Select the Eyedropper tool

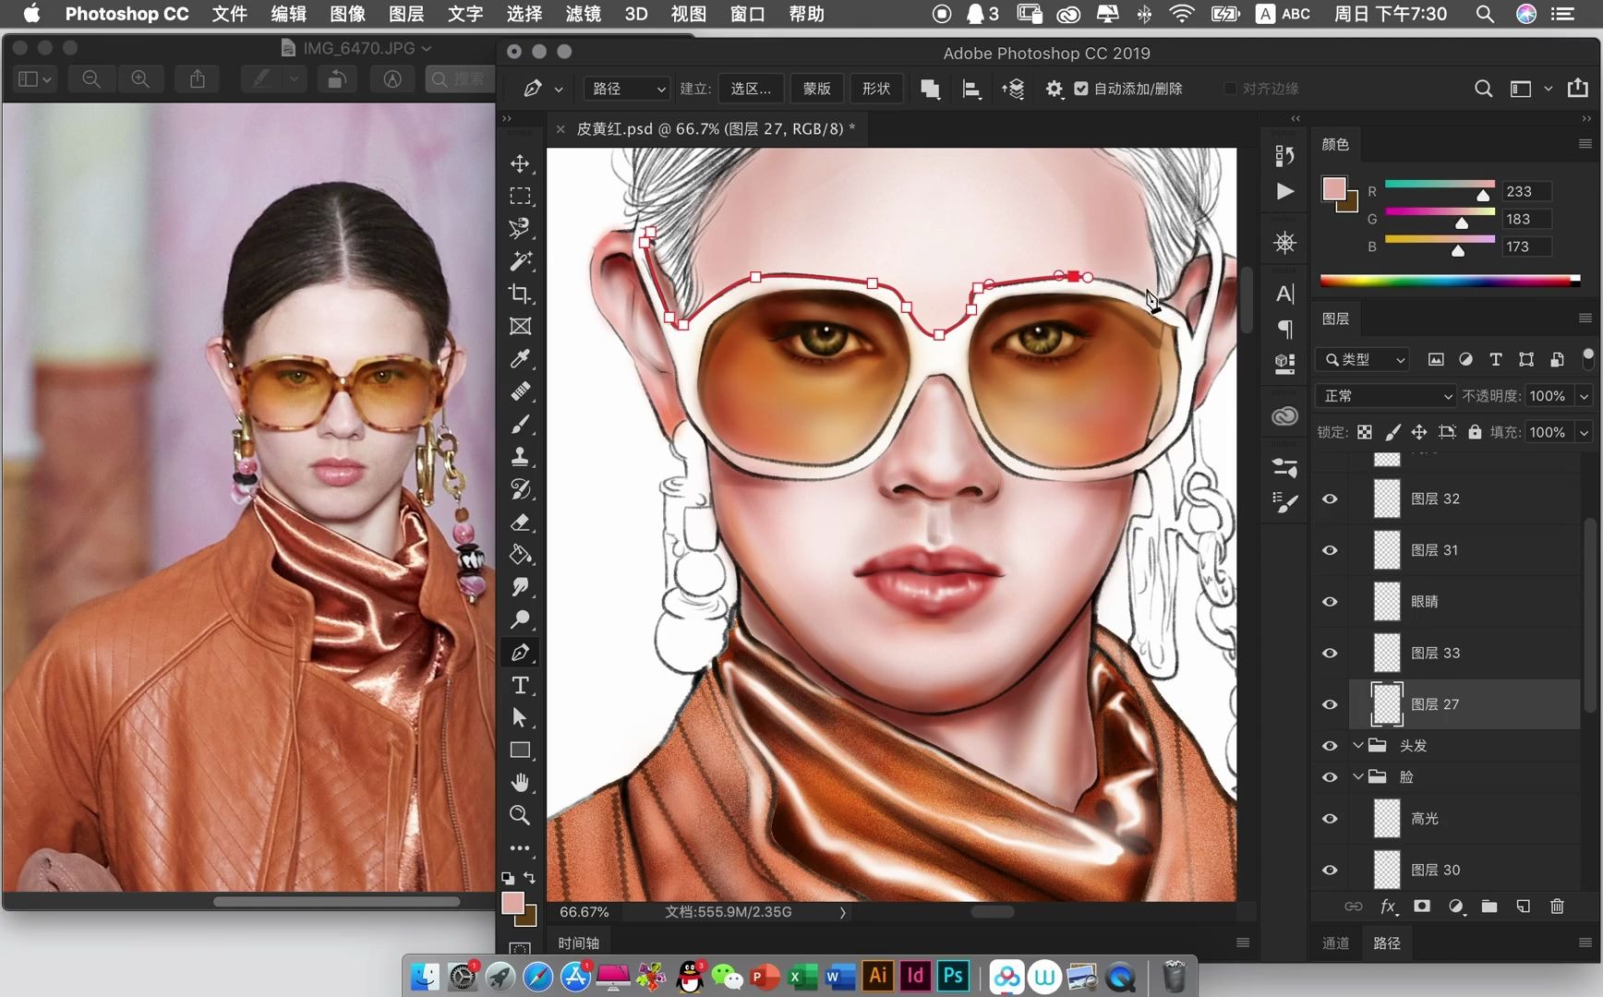(520, 358)
